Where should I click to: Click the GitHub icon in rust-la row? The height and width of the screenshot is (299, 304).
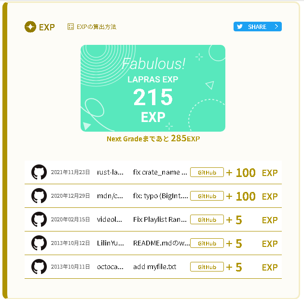(x=39, y=172)
